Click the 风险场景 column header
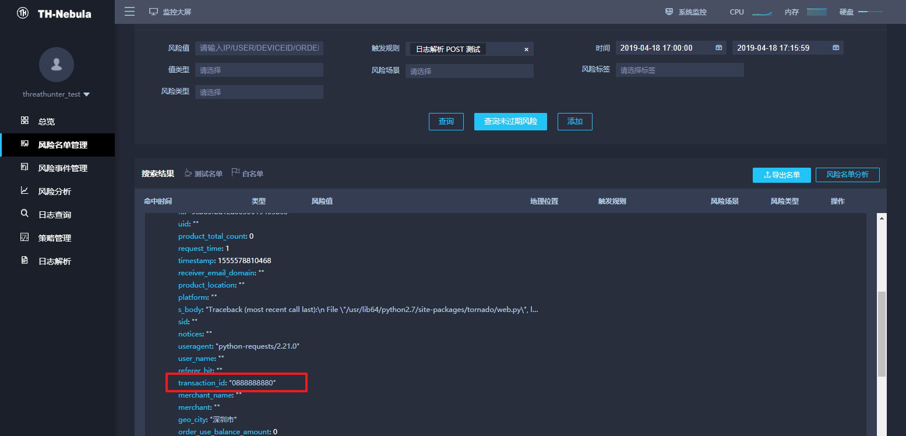The width and height of the screenshot is (906, 436). 725,201
